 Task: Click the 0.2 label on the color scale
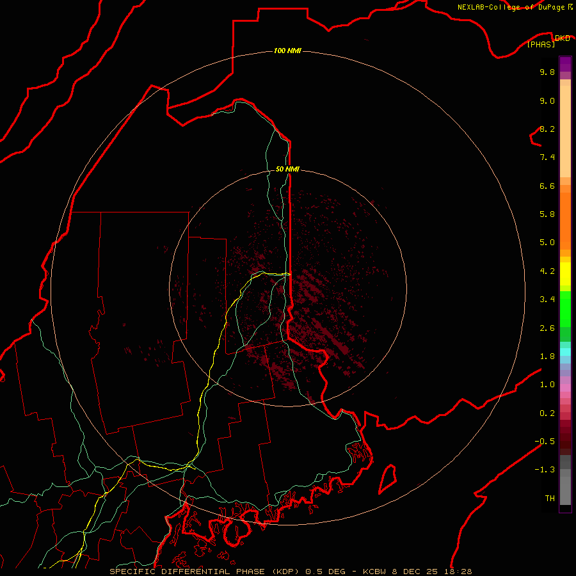click(547, 413)
